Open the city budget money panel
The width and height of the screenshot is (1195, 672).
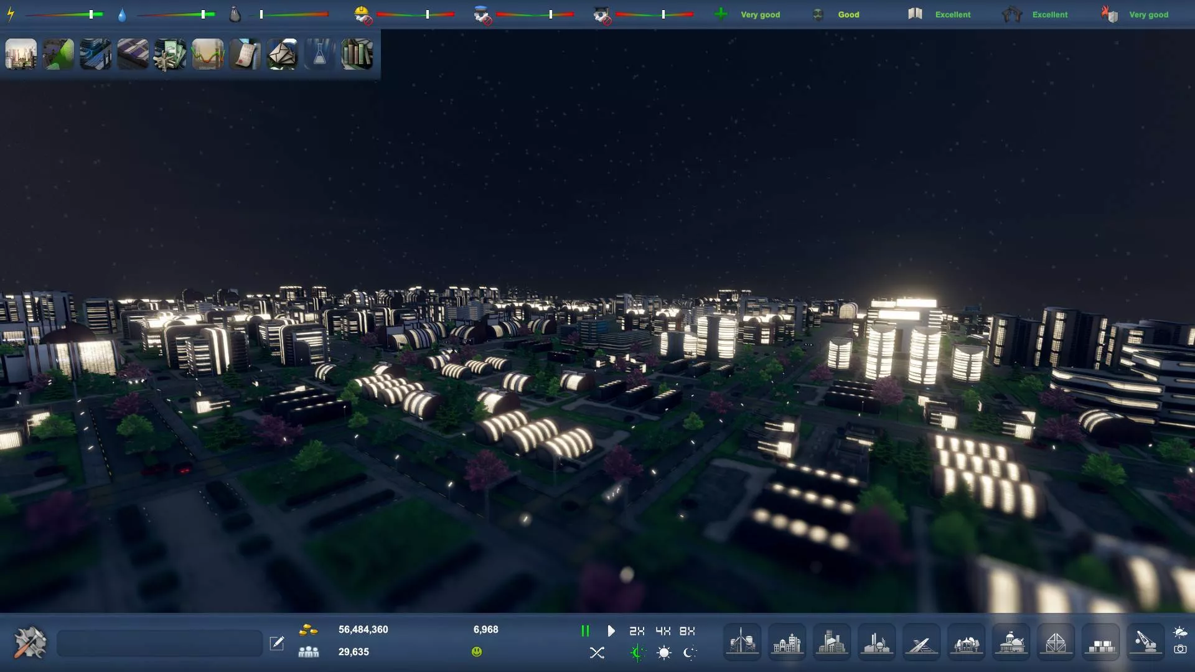[x=170, y=54]
